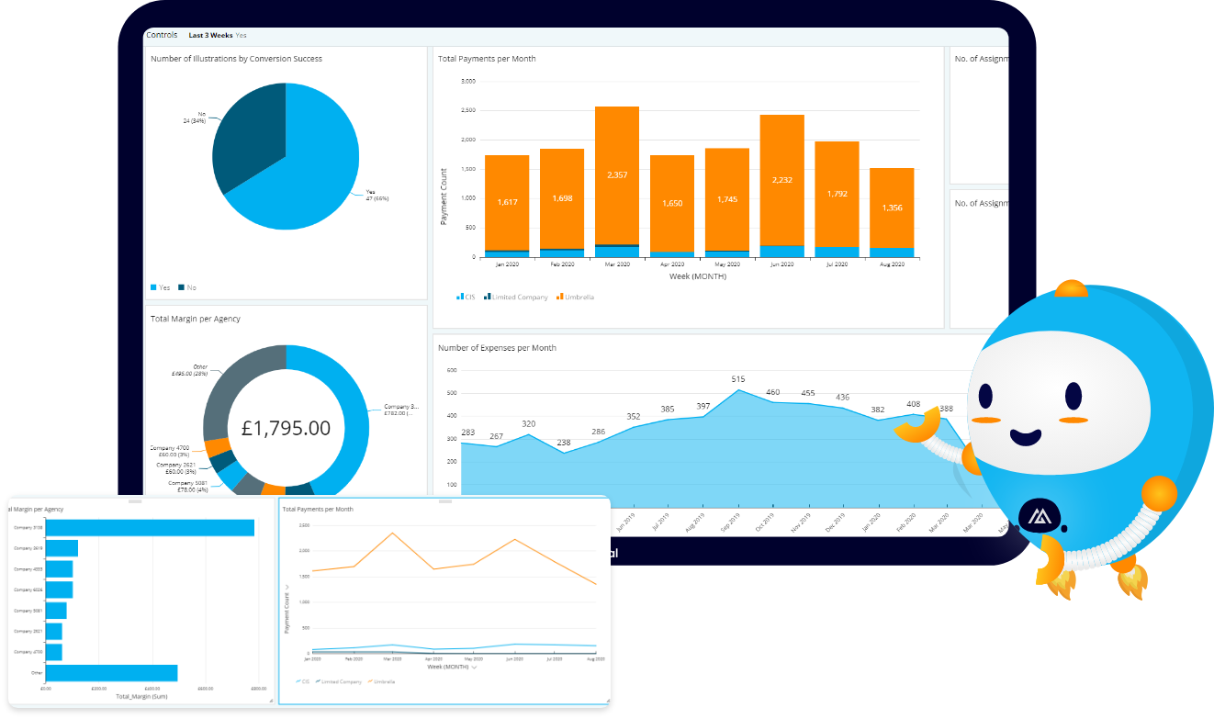Grab the drag handle atop the line chart panel
The width and height of the screenshot is (1214, 719).
445,501
